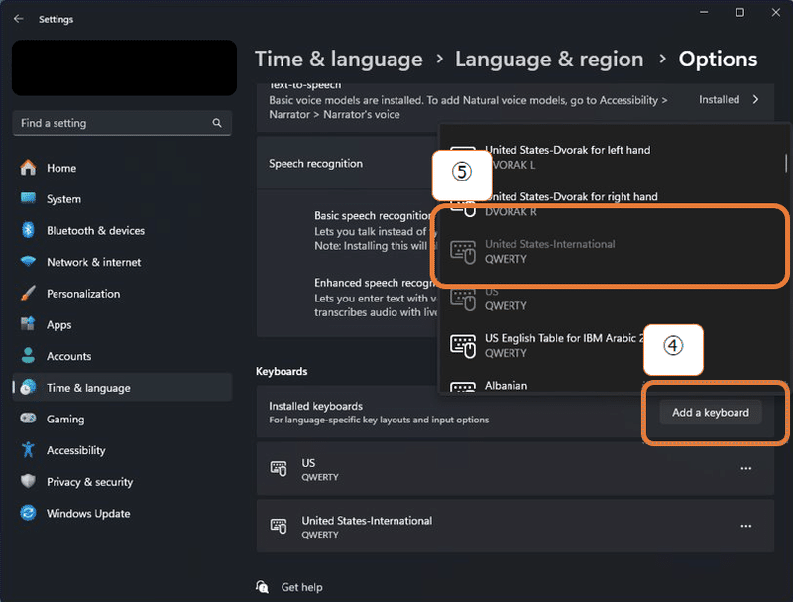This screenshot has width=793, height=602.
Task: Open Accessibility settings
Action: click(122, 449)
